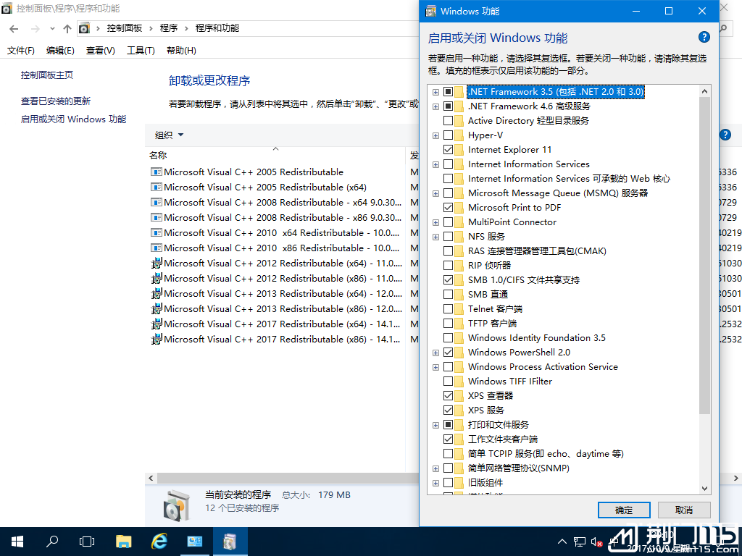The image size is (742, 556).
Task: Click the up-directory arrow in Control Panel
Action: (67, 29)
